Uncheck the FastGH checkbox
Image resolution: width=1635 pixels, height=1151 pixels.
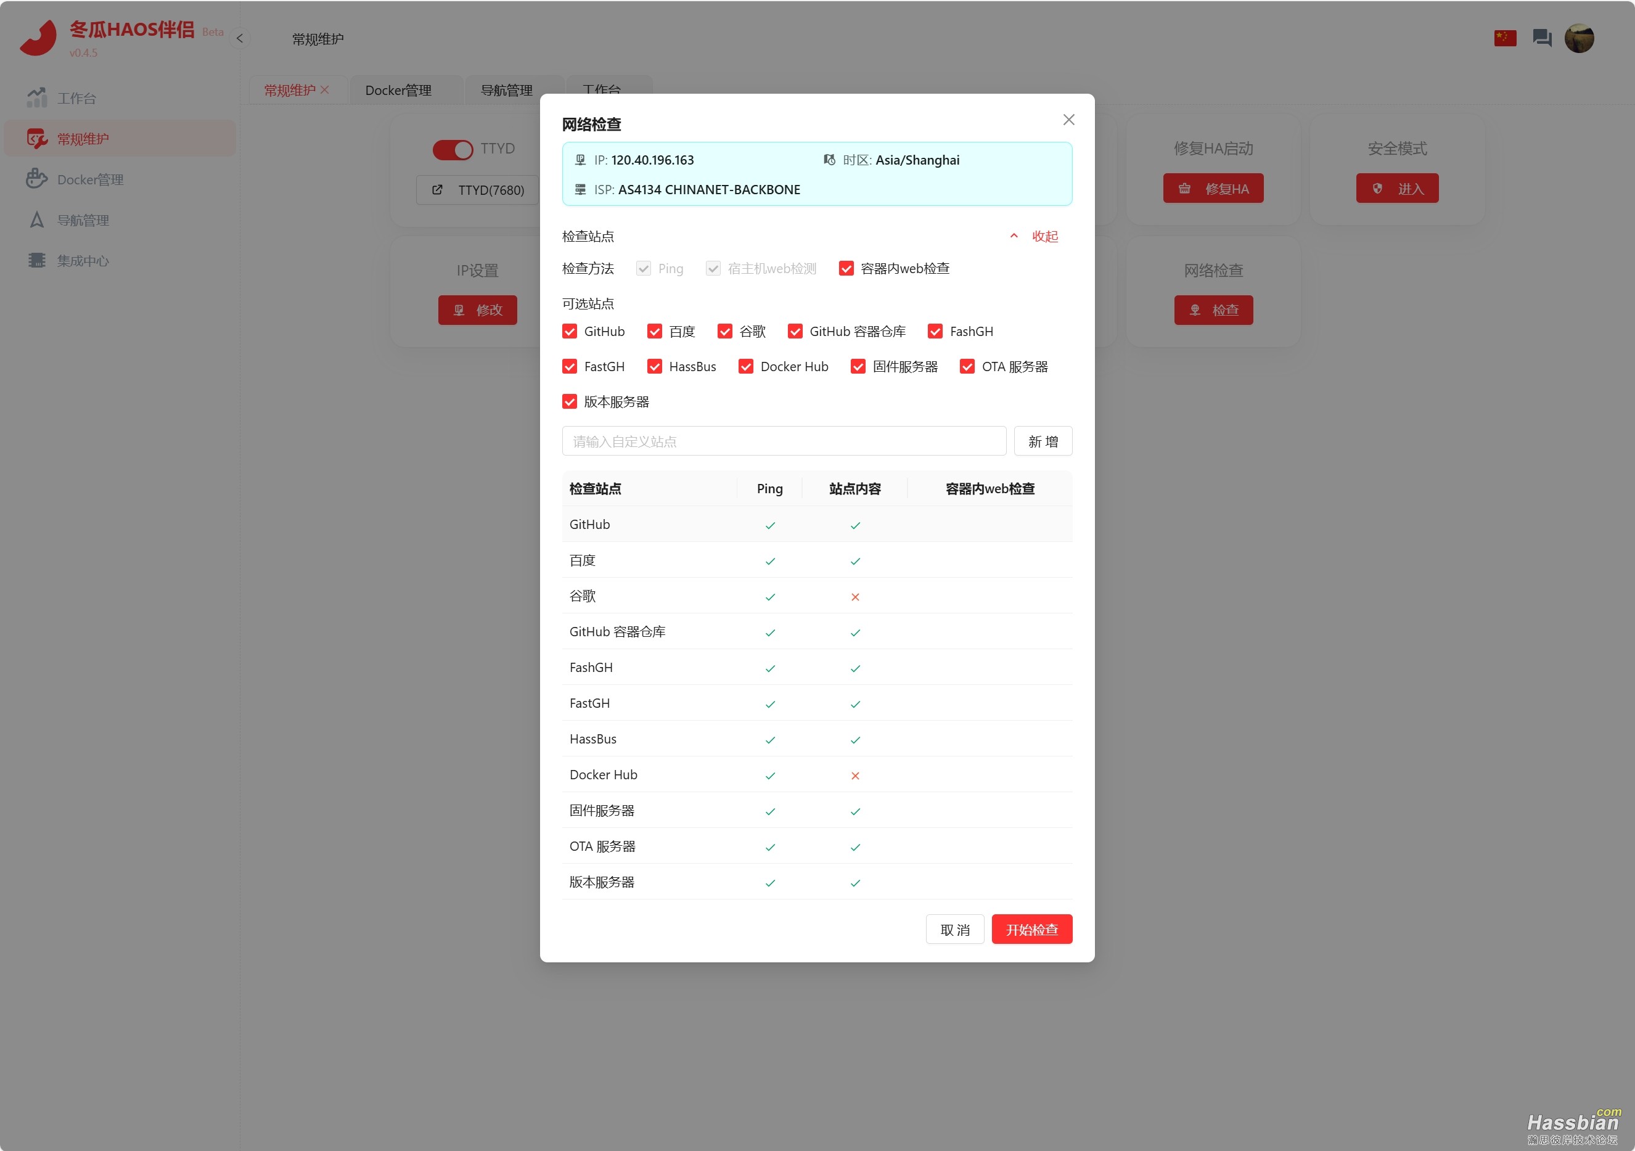(x=570, y=366)
